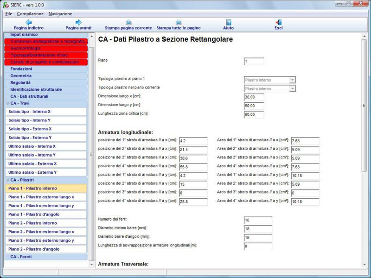Image resolution: width=371 pixels, height=278 pixels.
Task: Click the main panel vertical scrollbar thumb
Action: click(x=365, y=106)
